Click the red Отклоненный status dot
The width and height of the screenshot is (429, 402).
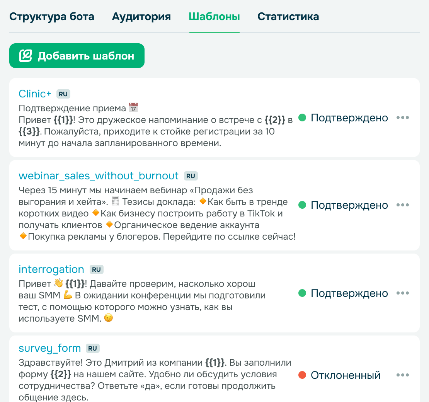(303, 375)
